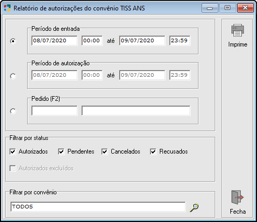Click the Filtrar por convênio TODOS field
257x222 pixels.
point(98,207)
